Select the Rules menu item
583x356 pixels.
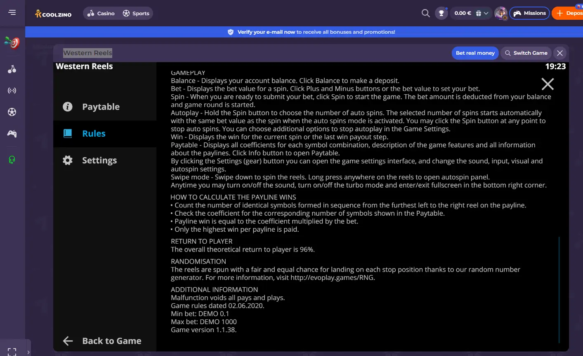click(x=105, y=134)
